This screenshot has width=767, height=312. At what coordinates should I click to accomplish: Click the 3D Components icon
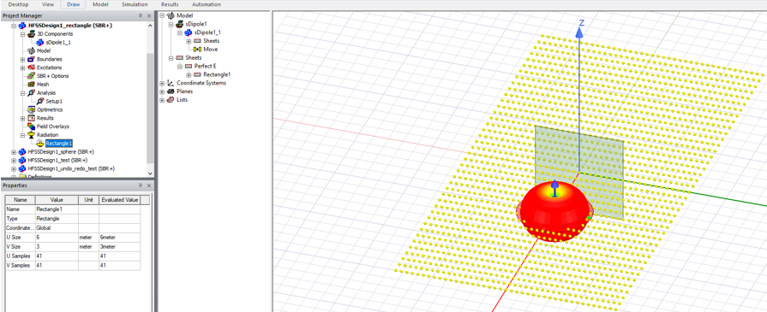[x=32, y=33]
